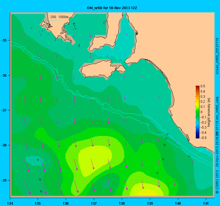Screen dimensions: 220x206
Task: Click the green zero-level band of the colorbar
Action: [x=197, y=112]
